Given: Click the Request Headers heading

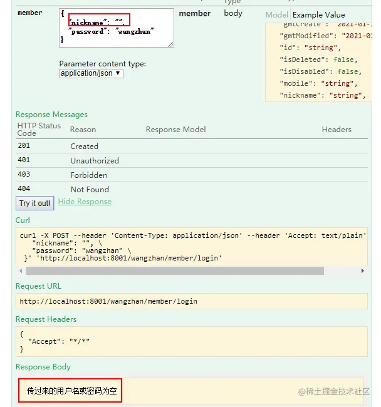Looking at the screenshot, I should click(x=46, y=319).
